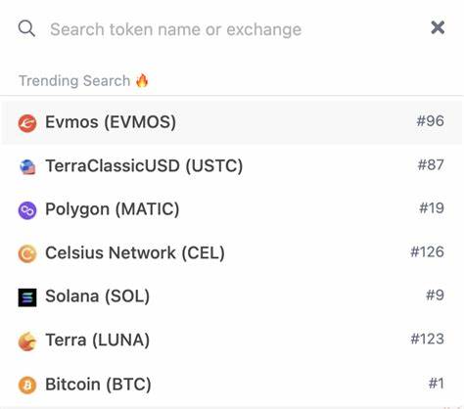Click the TerraClassicUSD globe icon
This screenshot has width=464, height=409.
click(x=27, y=167)
